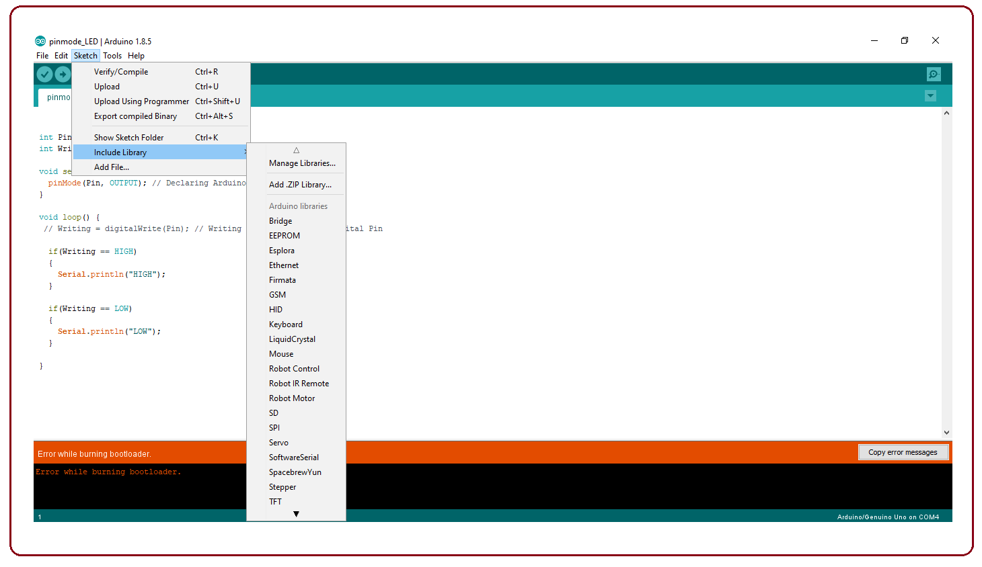Click the editor's vertical scrollbar down arrow
This screenshot has width=982, height=567.
(x=946, y=433)
